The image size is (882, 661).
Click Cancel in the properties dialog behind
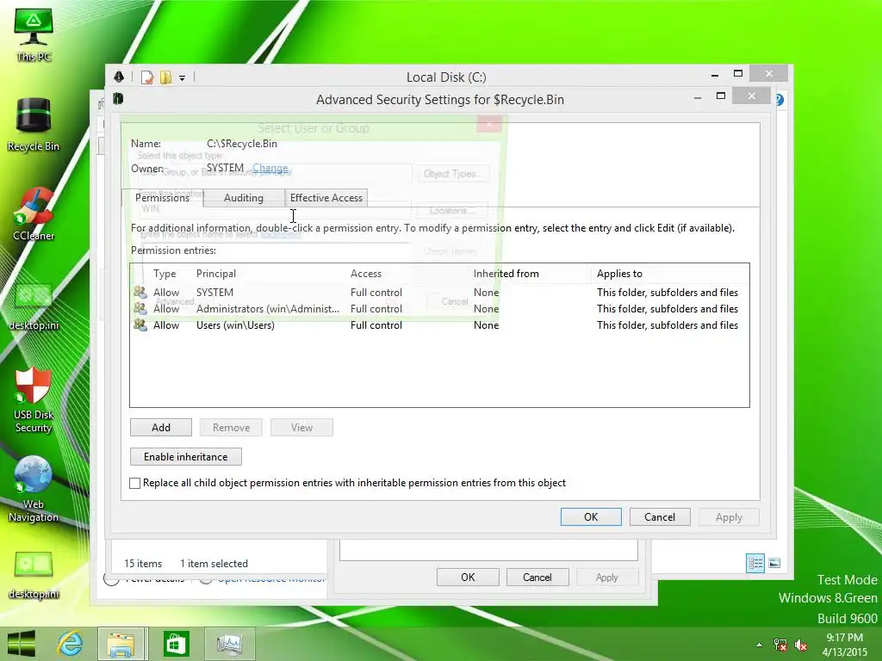(x=537, y=578)
